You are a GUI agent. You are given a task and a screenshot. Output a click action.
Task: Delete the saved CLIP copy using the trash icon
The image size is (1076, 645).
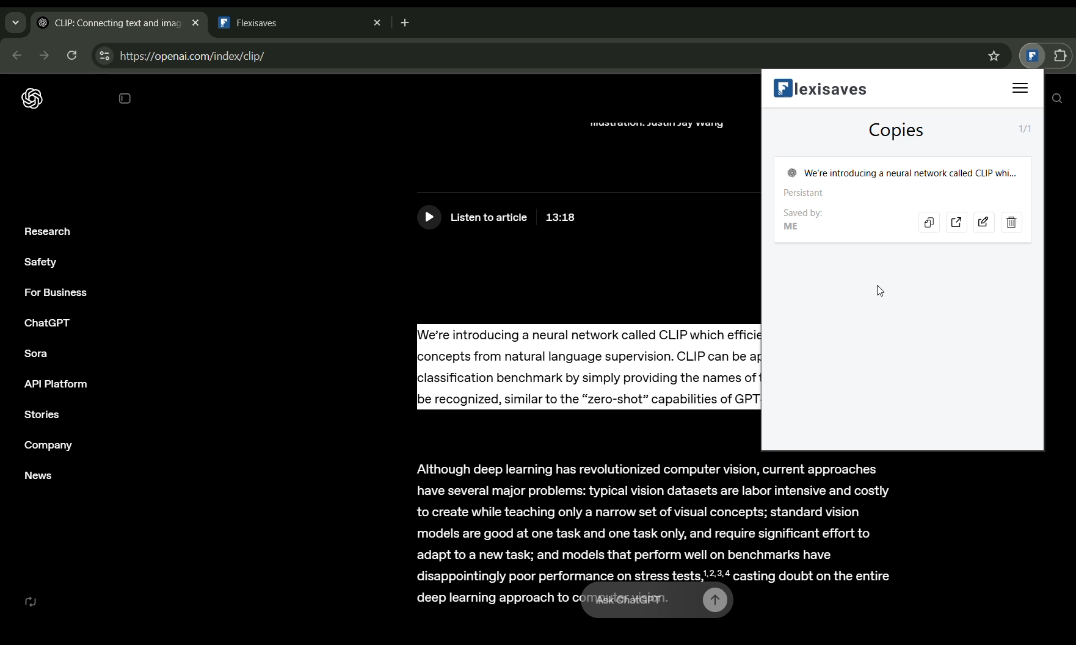click(1011, 222)
